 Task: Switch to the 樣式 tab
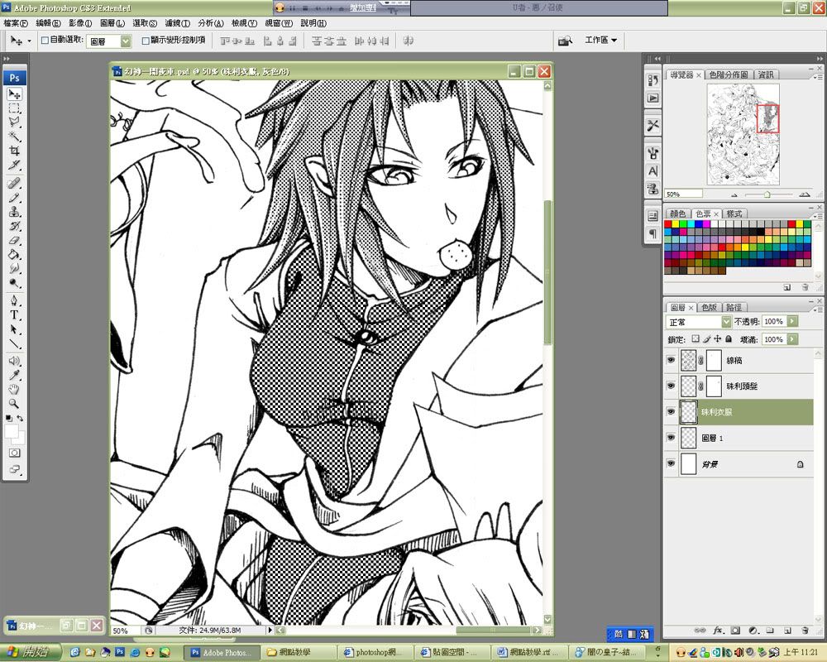(x=734, y=213)
